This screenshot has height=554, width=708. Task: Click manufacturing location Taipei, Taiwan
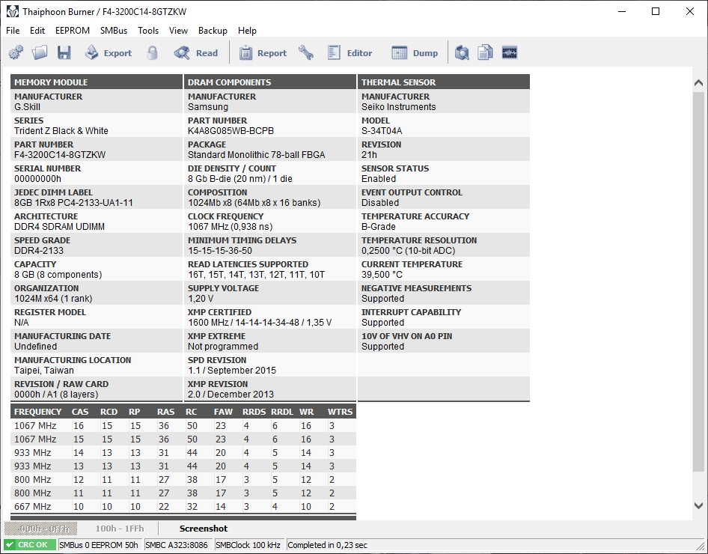point(44,371)
